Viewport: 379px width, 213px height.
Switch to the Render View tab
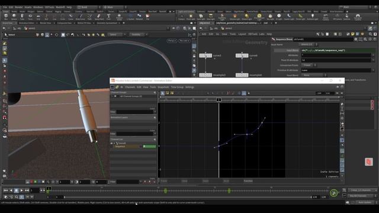[46, 23]
